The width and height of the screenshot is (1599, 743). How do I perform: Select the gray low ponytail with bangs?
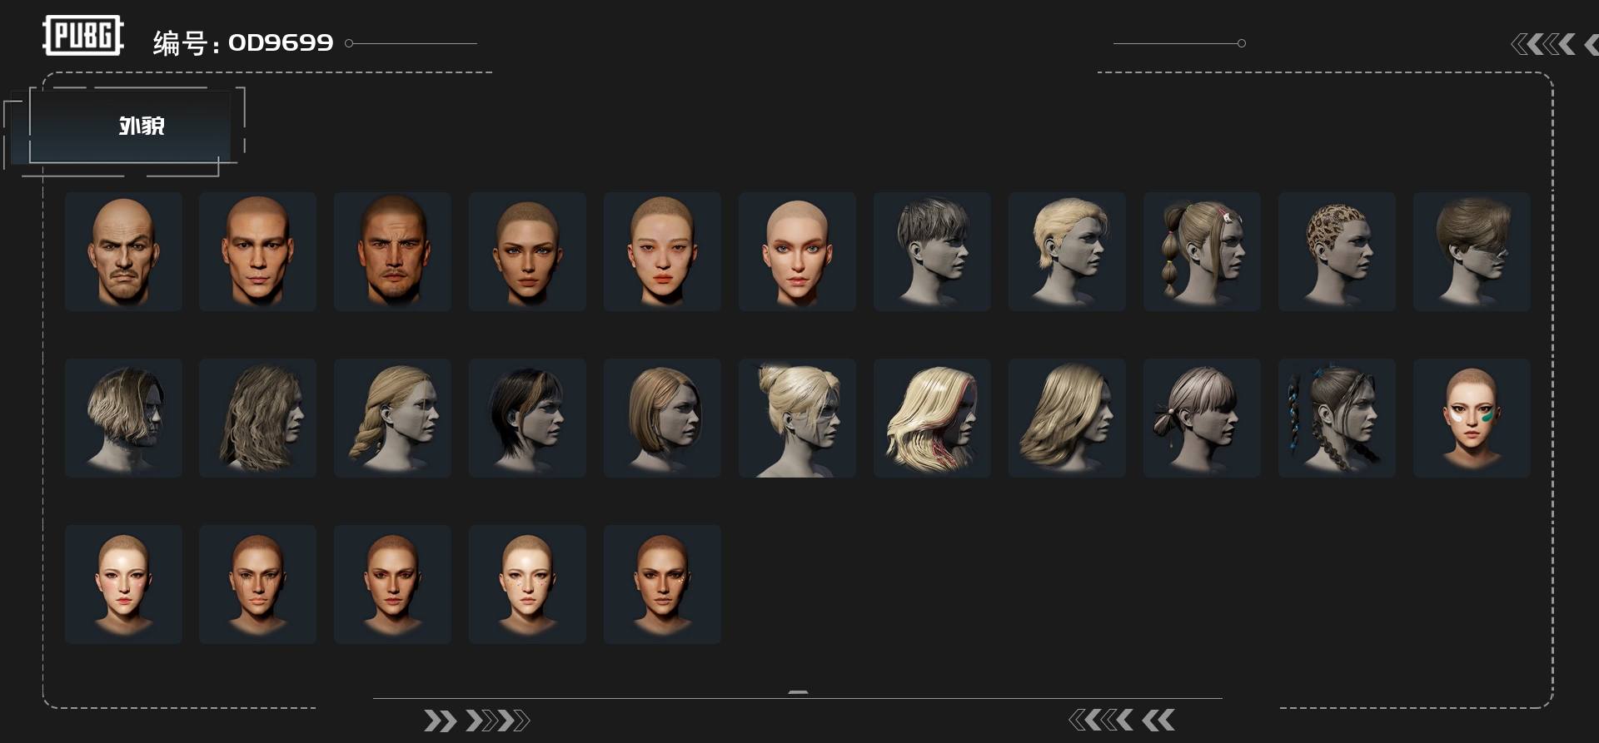coord(1202,418)
